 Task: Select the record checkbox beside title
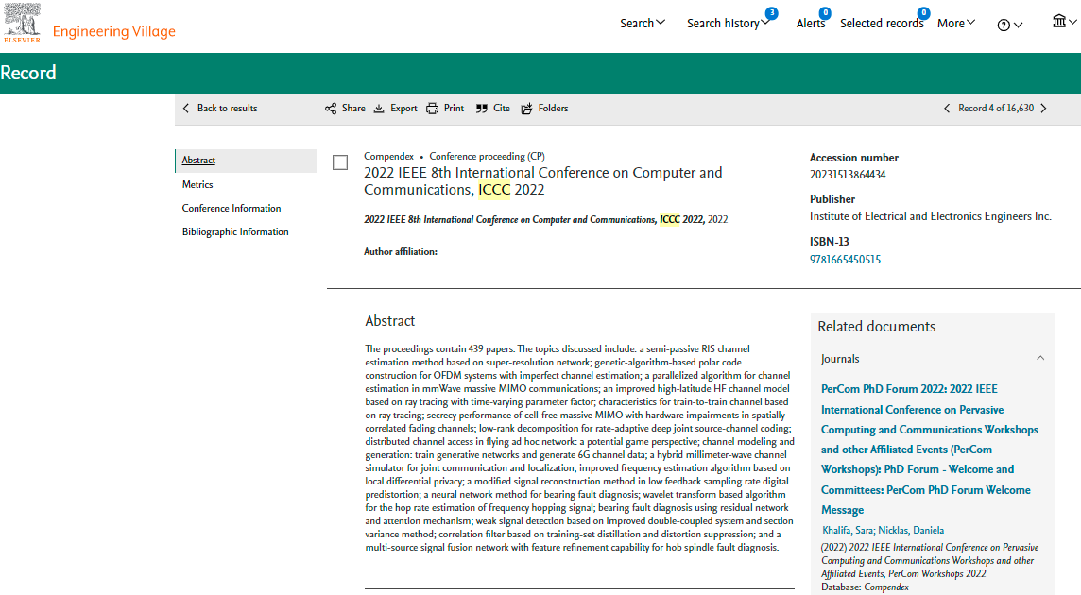(340, 162)
